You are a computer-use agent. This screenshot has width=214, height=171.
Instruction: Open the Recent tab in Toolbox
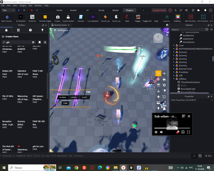coord(30,30)
